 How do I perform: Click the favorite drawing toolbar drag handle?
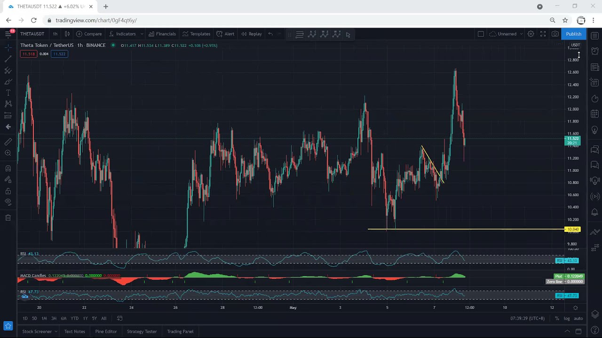coord(289,34)
